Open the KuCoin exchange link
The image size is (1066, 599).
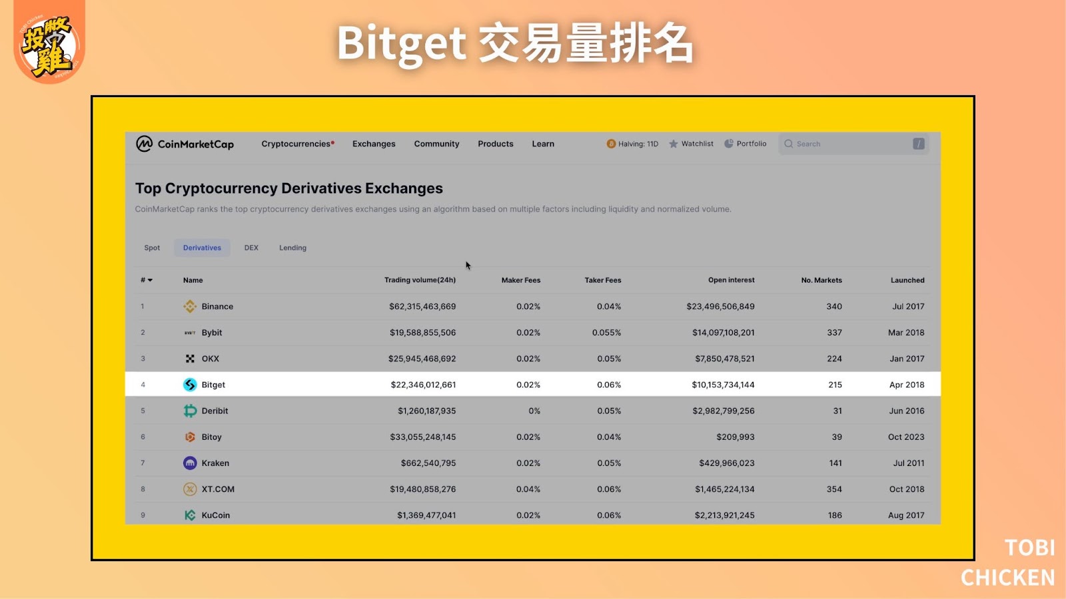tap(215, 515)
